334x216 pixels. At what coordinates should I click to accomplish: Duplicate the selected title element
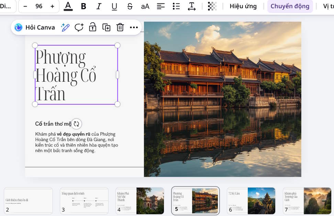(x=106, y=27)
